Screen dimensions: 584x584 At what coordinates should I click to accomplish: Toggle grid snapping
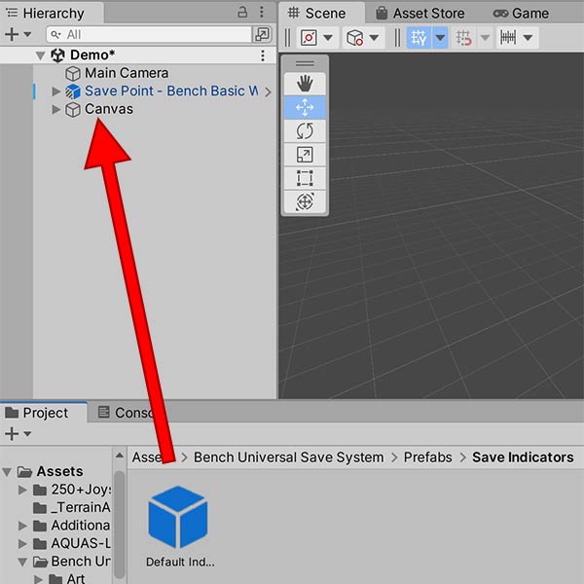pyautogui.click(x=463, y=38)
